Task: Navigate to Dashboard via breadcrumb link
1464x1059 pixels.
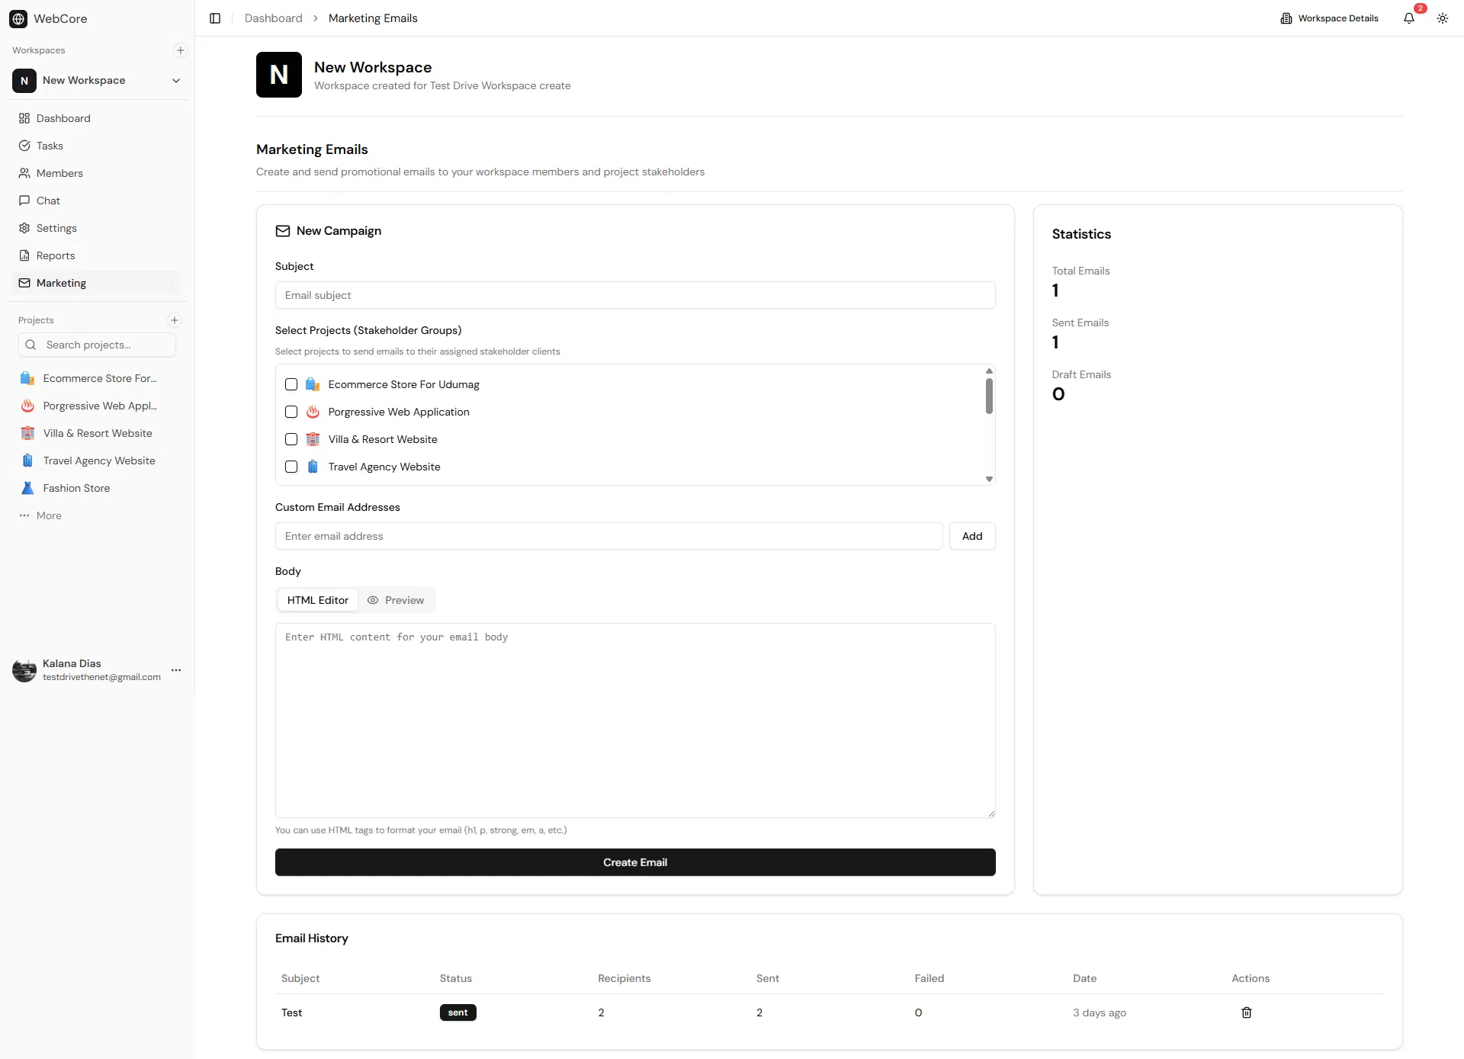Action: pyautogui.click(x=272, y=18)
